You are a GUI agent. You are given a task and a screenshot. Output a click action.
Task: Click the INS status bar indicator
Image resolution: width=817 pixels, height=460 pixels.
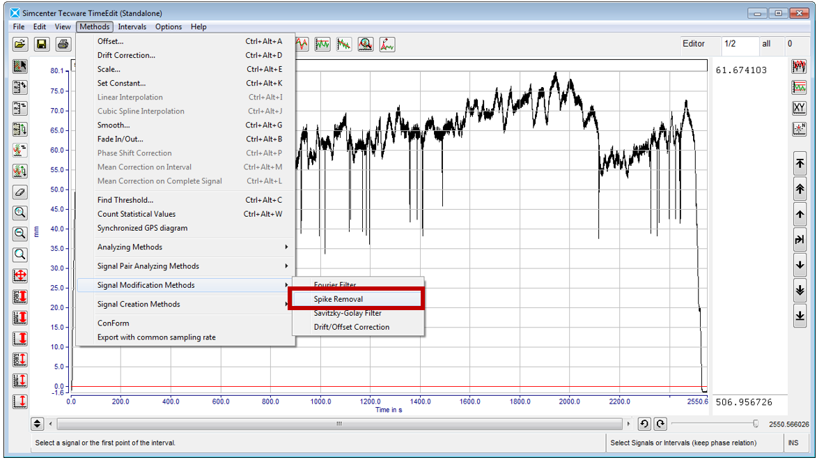click(793, 443)
